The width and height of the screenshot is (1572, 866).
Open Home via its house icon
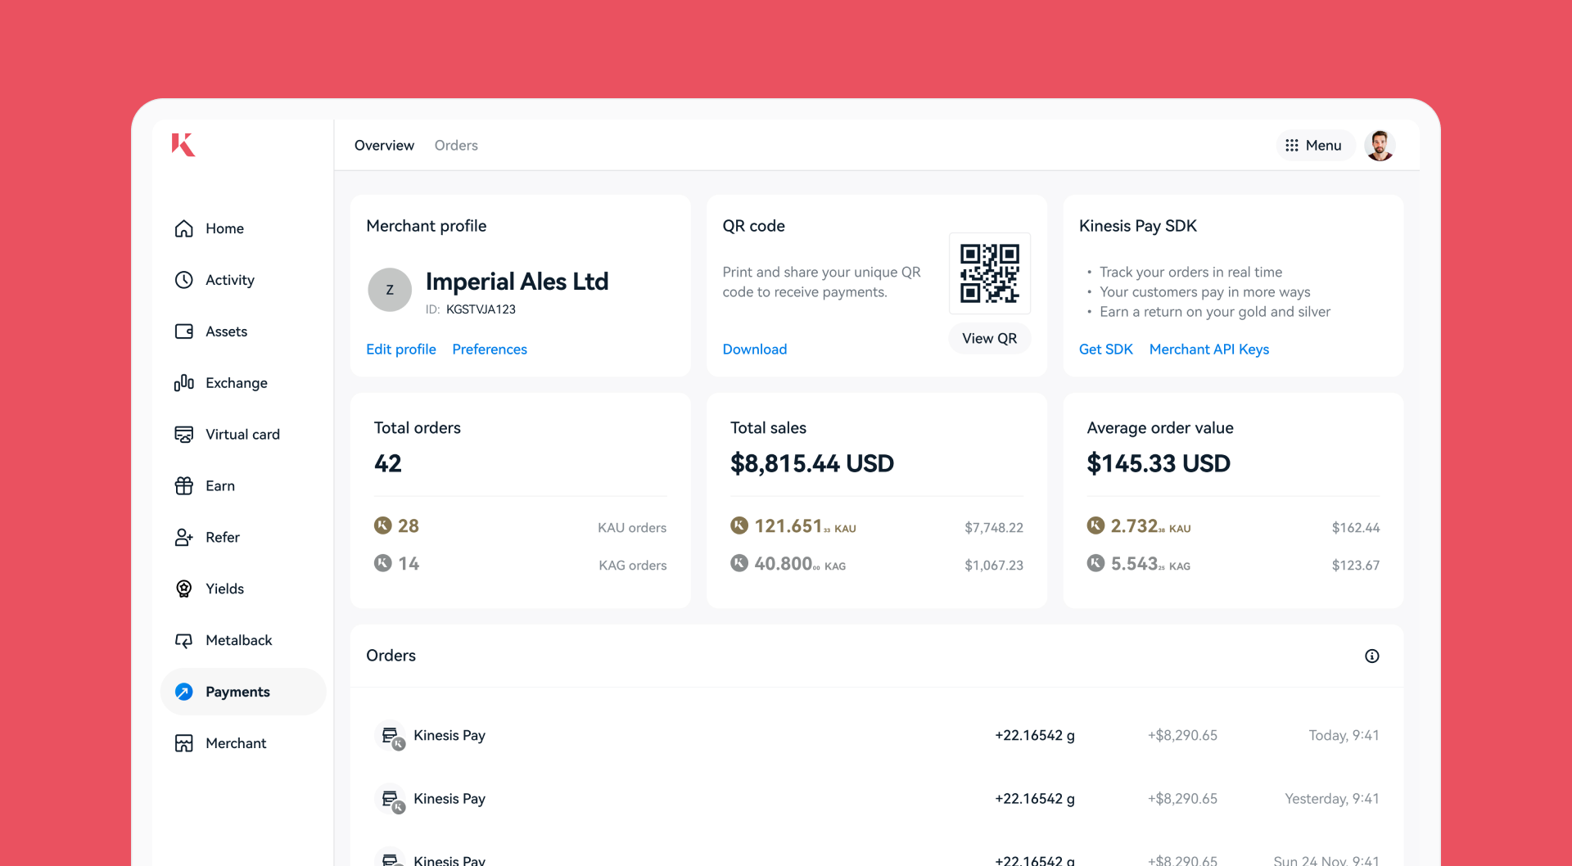[184, 228]
